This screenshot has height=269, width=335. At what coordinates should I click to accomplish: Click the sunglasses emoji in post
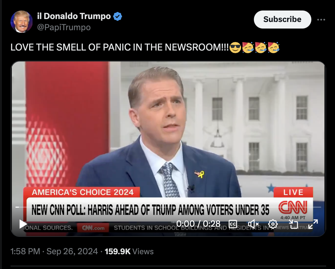click(x=235, y=47)
